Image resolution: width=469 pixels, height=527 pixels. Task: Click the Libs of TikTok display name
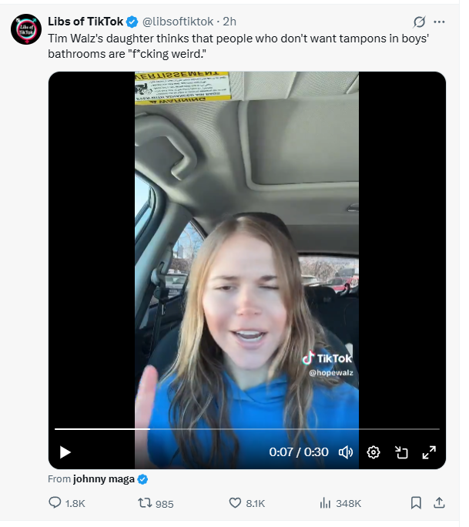[x=85, y=22]
